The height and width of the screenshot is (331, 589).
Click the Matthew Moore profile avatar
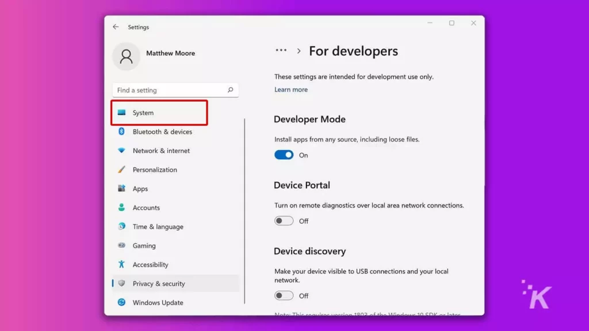126,56
